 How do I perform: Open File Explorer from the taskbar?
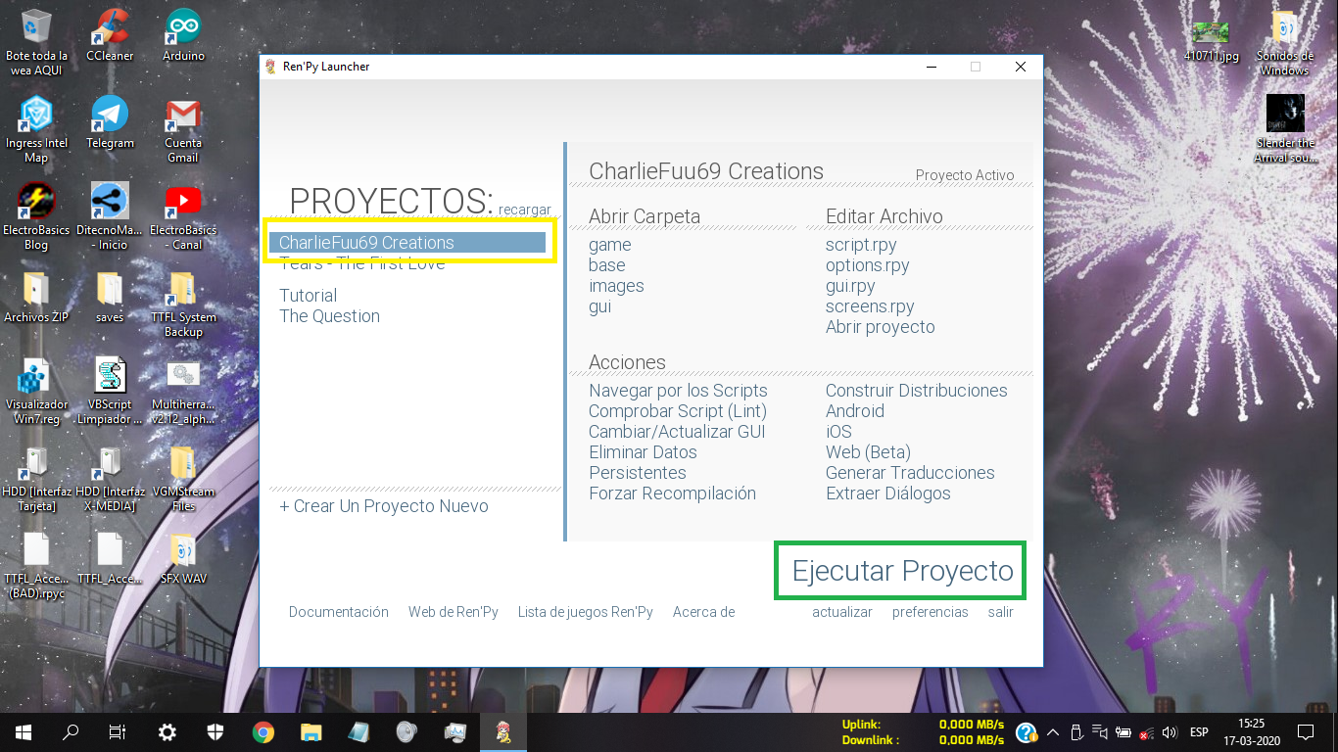311,731
